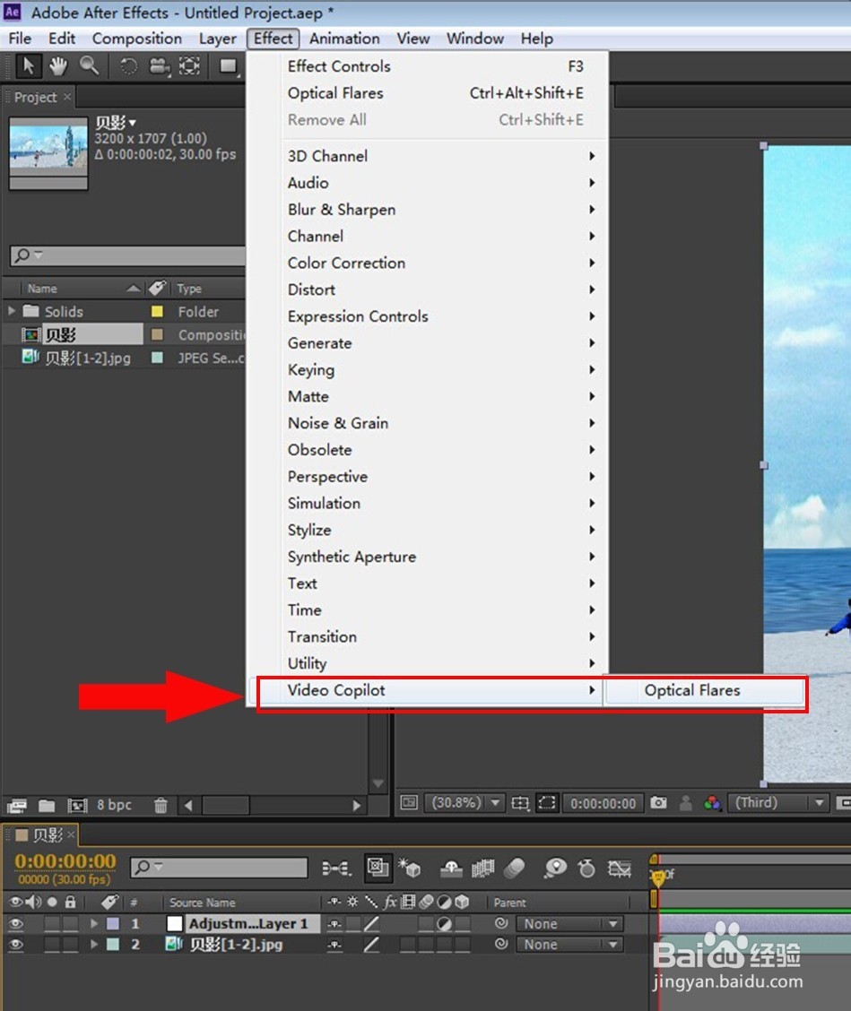Delete selected project item with trash icon

point(161,806)
